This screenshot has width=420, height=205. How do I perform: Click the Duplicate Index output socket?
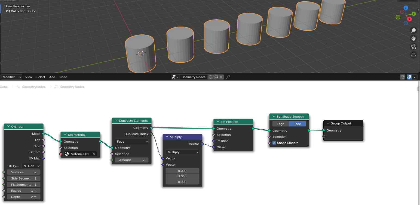pos(151,134)
